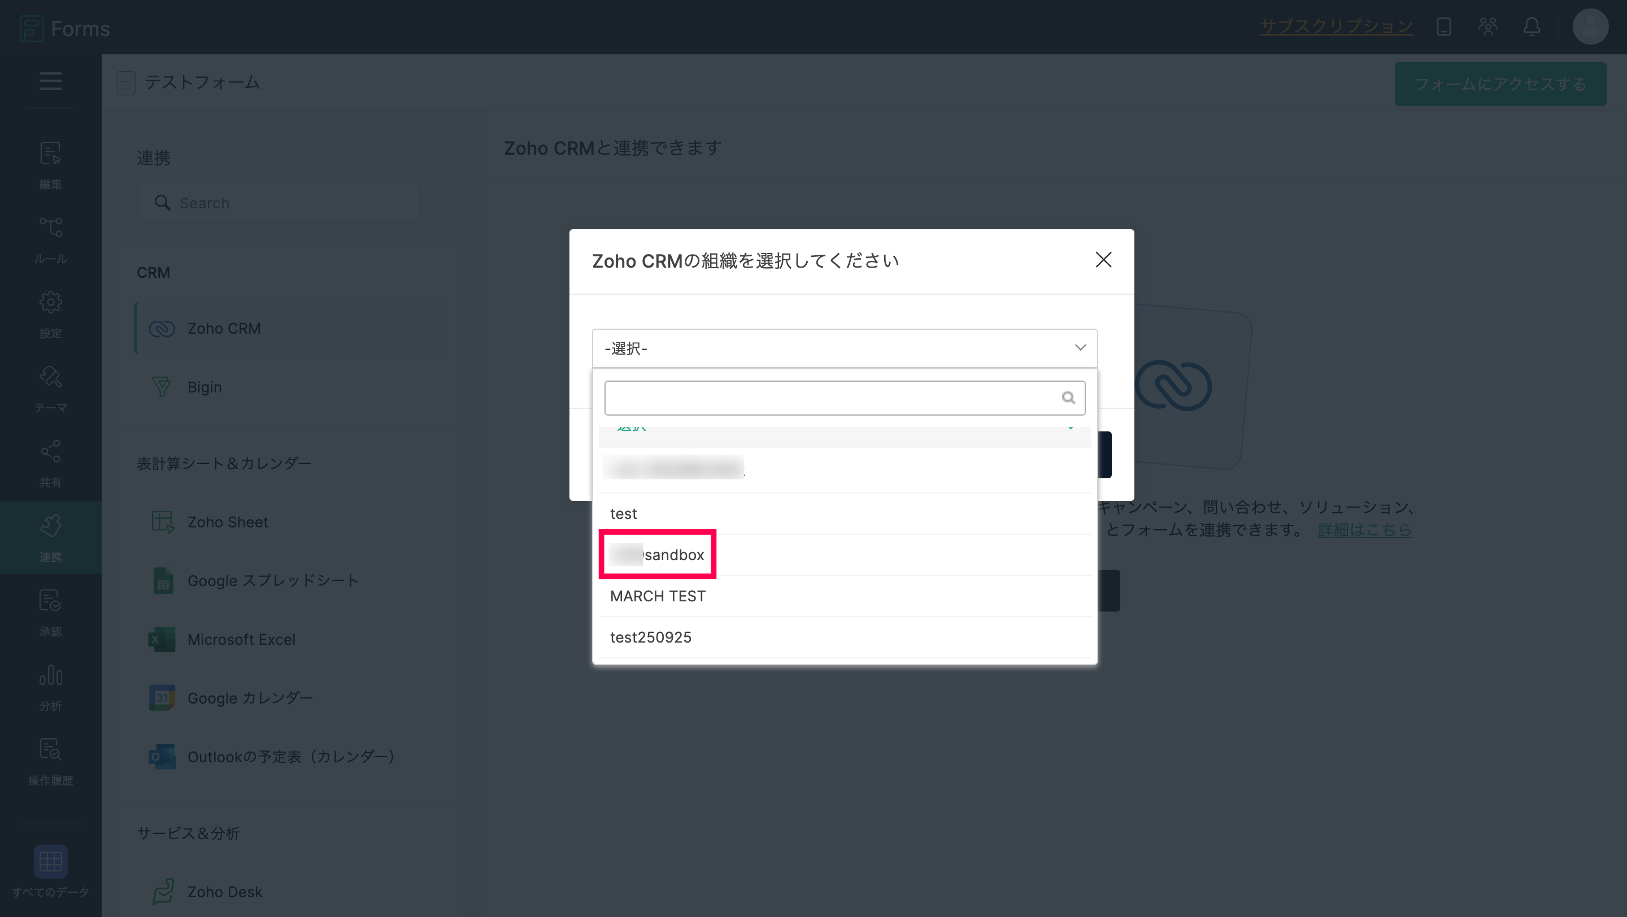Focus the organization search field in dropdown
The image size is (1627, 917).
pyautogui.click(x=845, y=398)
